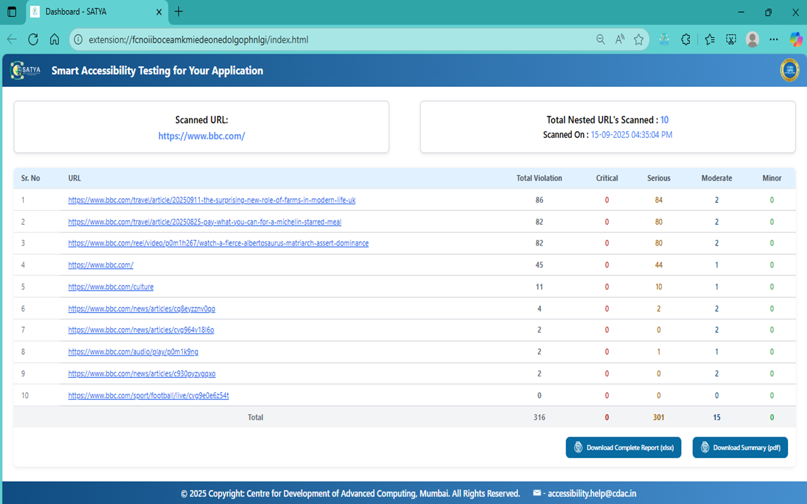Open the Favorites list icon
807x504 pixels.
(x=710, y=40)
